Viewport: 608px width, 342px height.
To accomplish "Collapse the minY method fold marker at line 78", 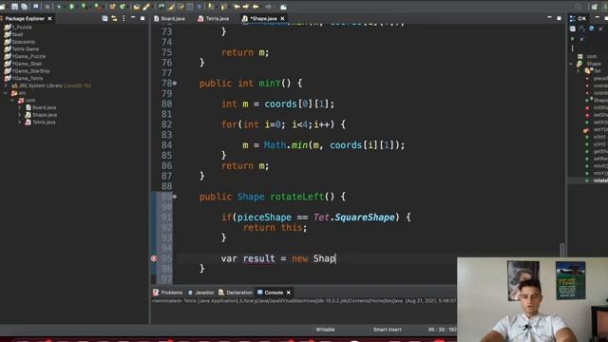I will [x=175, y=84].
